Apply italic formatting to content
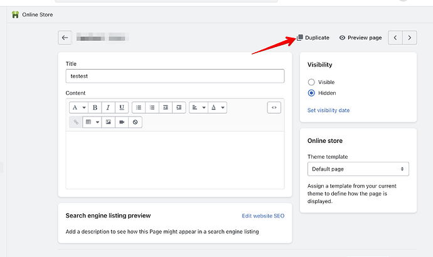433x257 pixels. (108, 107)
